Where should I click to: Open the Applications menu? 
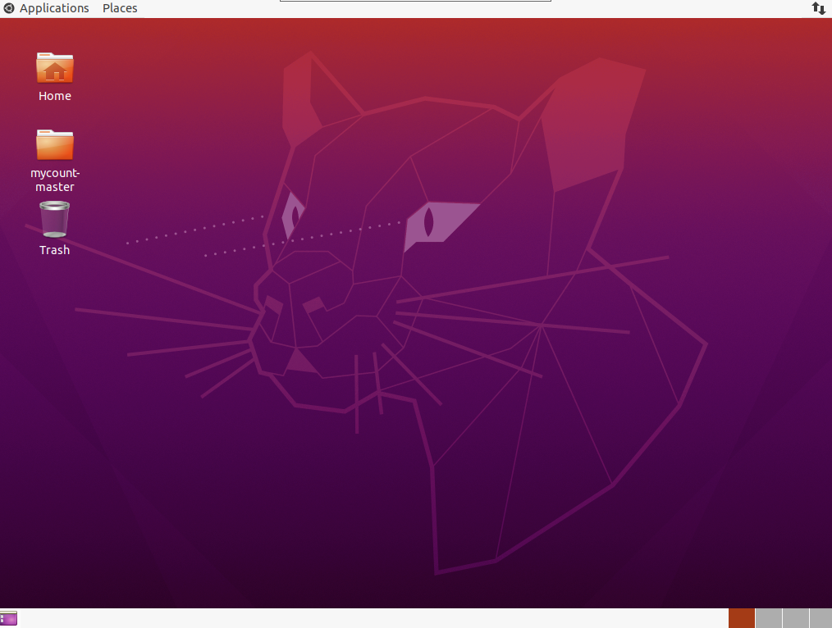[x=53, y=8]
